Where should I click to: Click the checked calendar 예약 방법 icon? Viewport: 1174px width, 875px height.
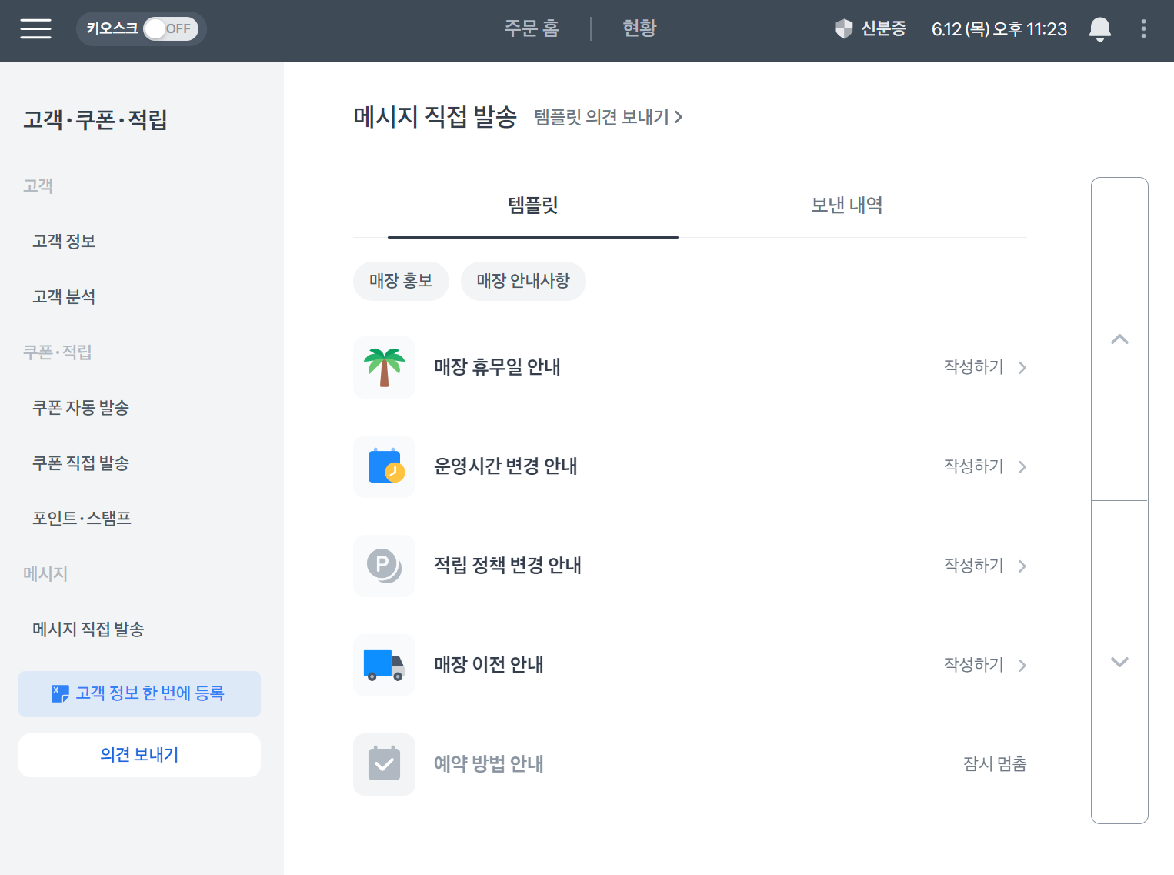coord(384,764)
